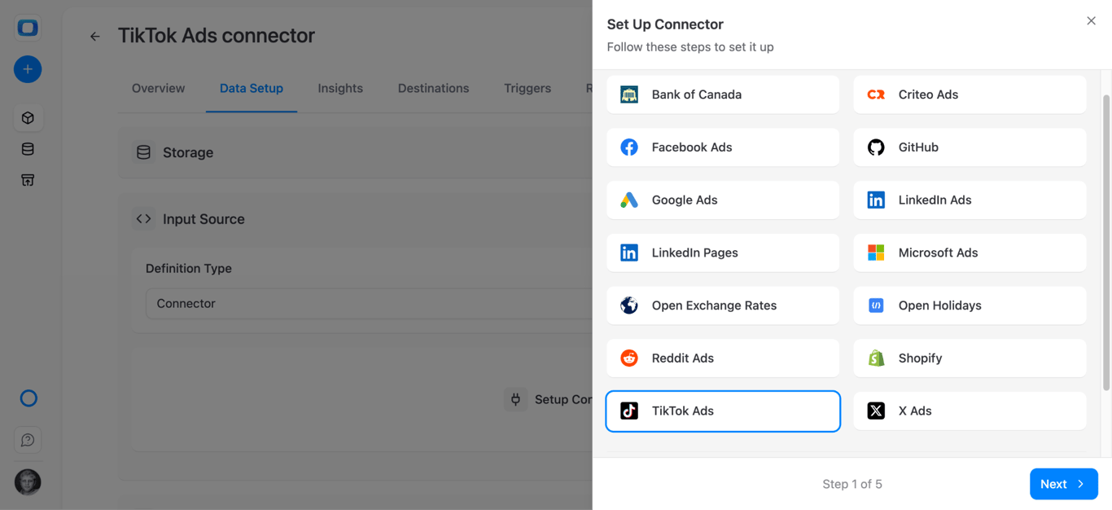The height and width of the screenshot is (510, 1112).
Task: Choose the Facebook Ads connector label
Action: click(692, 147)
